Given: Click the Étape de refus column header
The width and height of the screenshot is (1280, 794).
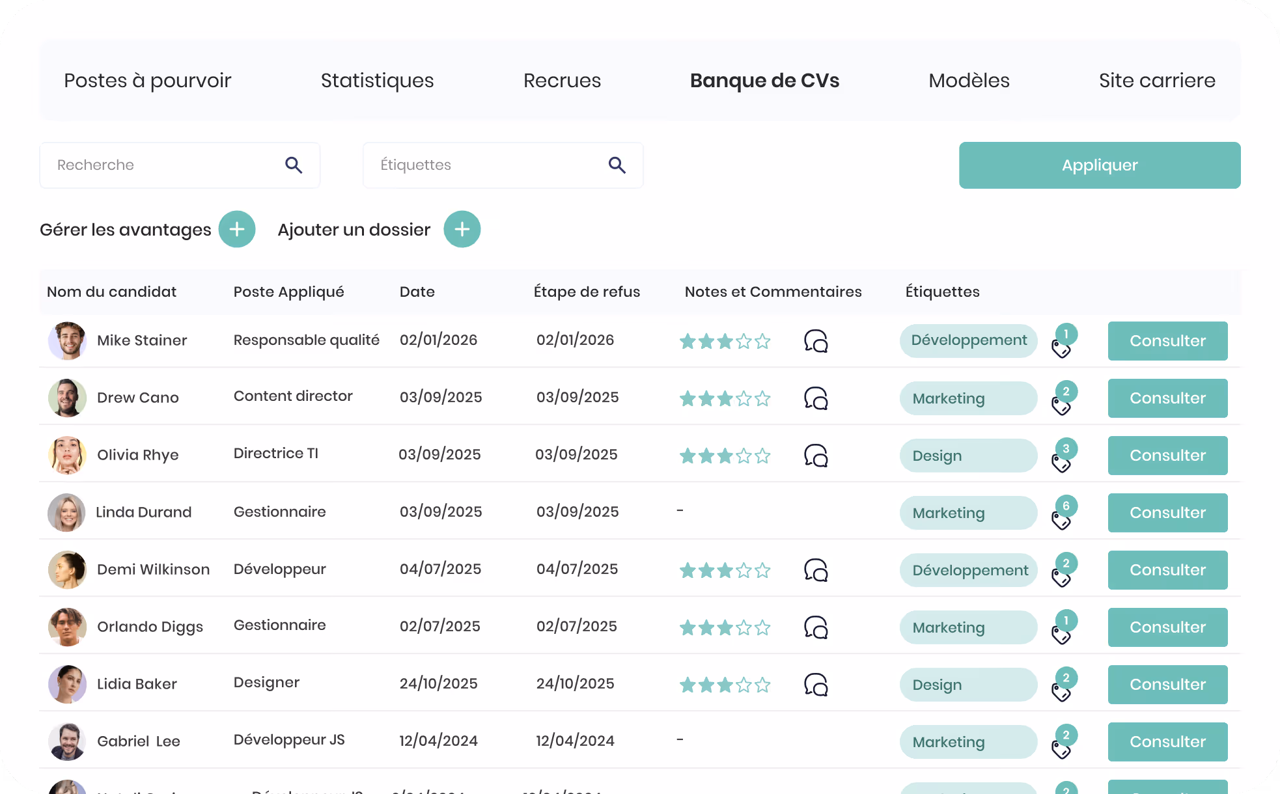Looking at the screenshot, I should coord(587,292).
